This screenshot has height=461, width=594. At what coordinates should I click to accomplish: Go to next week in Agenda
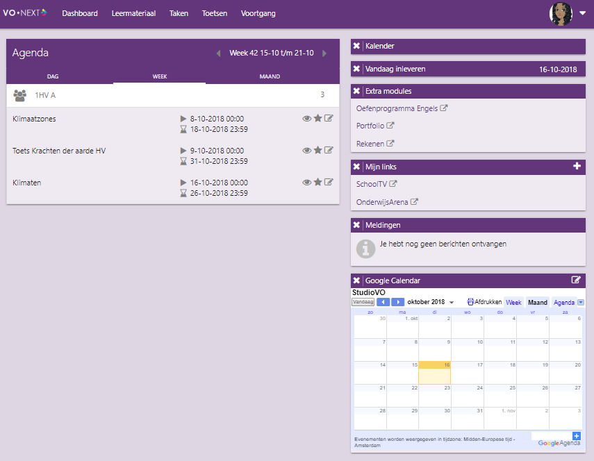[324, 53]
